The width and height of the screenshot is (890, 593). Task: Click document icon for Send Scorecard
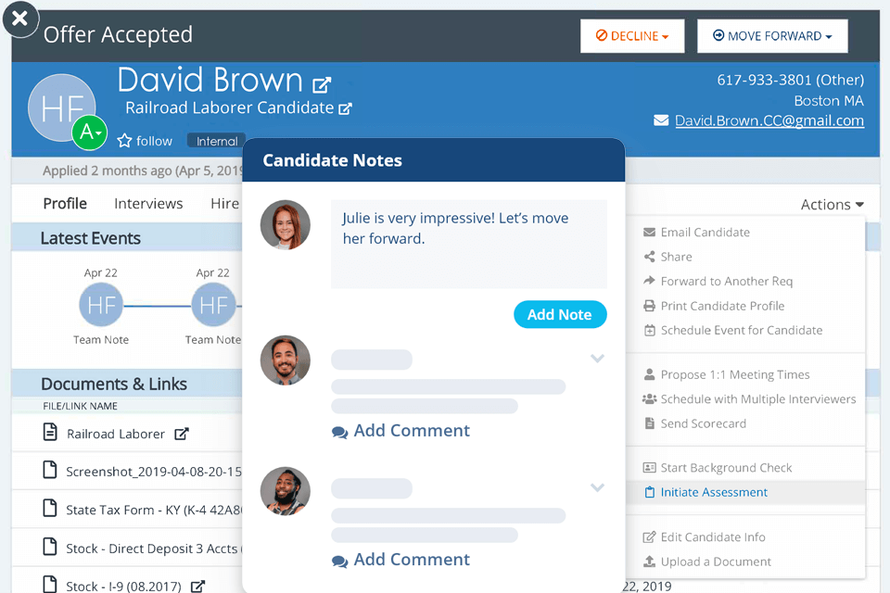(x=649, y=423)
